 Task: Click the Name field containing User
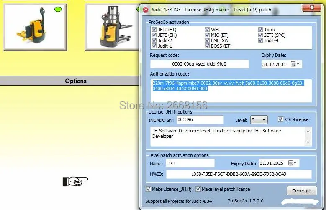coord(190,163)
